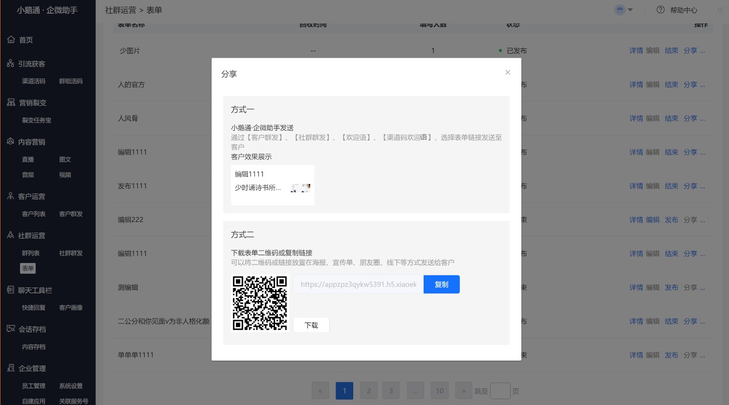Click the 引流获客 section icon
Viewport: 729px width, 405px height.
click(x=11, y=63)
